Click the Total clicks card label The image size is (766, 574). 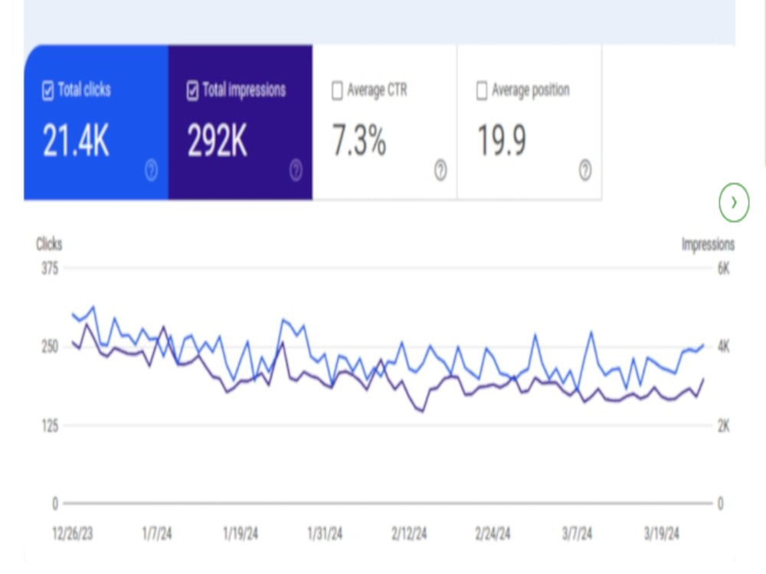pyautogui.click(x=84, y=90)
